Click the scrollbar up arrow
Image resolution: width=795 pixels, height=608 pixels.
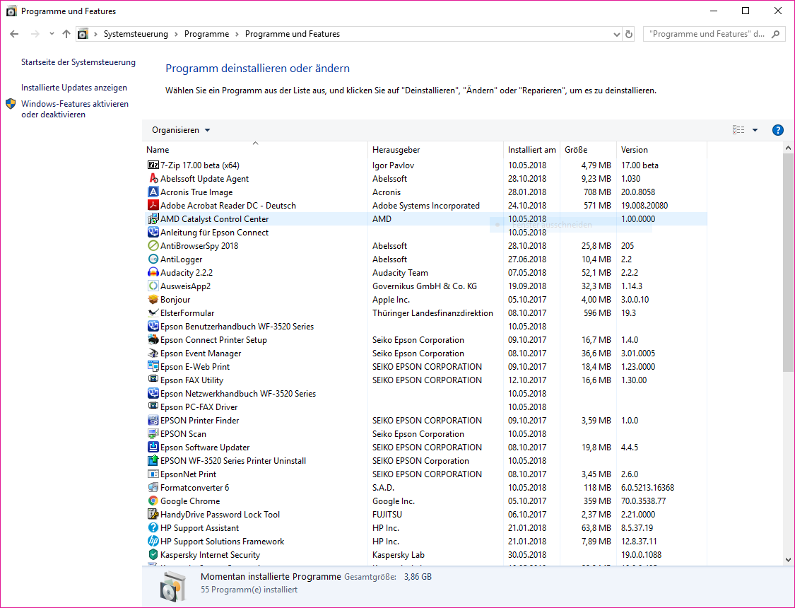click(788, 148)
